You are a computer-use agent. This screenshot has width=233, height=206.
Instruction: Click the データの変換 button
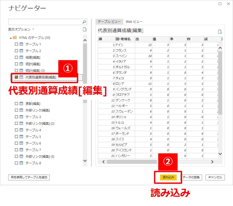point(191,177)
